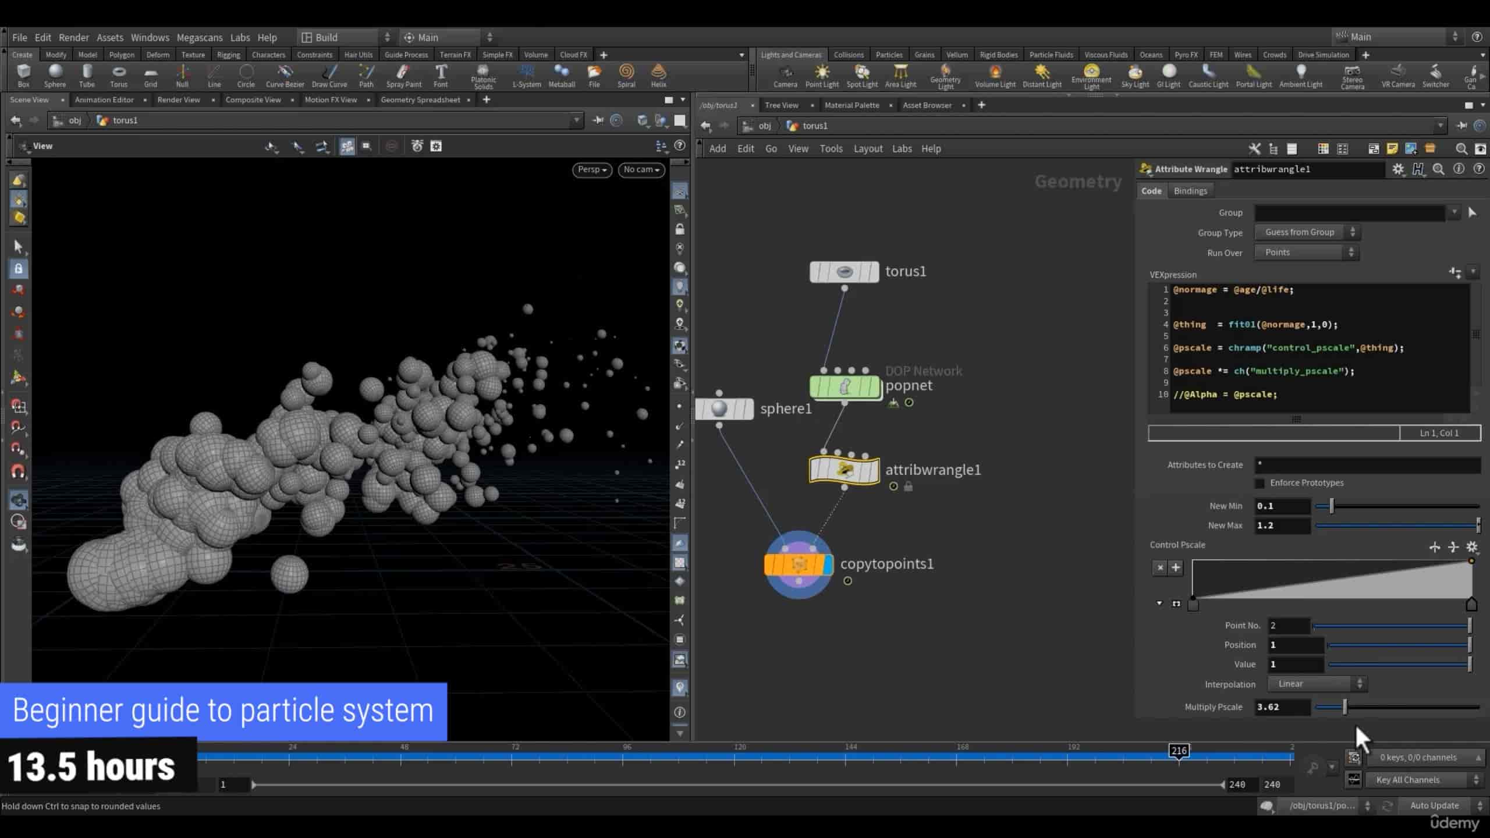Open the Render menu

[74, 37]
